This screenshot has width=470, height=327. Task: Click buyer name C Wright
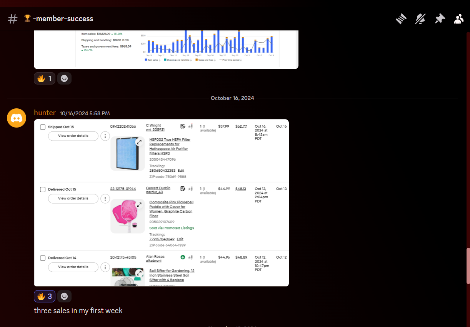[x=153, y=125]
